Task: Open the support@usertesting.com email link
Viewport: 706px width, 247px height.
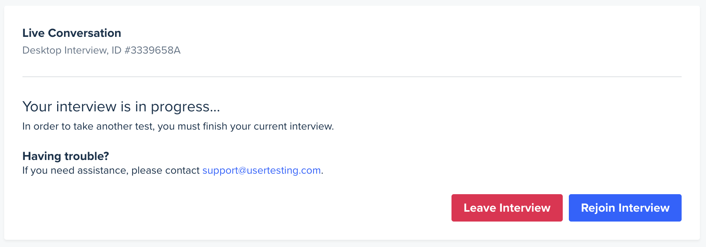Action: coord(261,170)
